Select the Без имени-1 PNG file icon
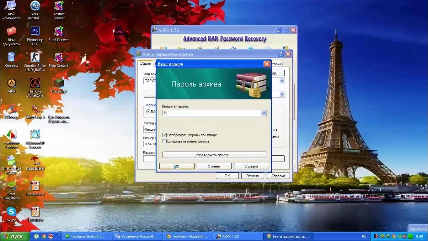Image resolution: width=428 pixels, height=241 pixels. pos(35,189)
